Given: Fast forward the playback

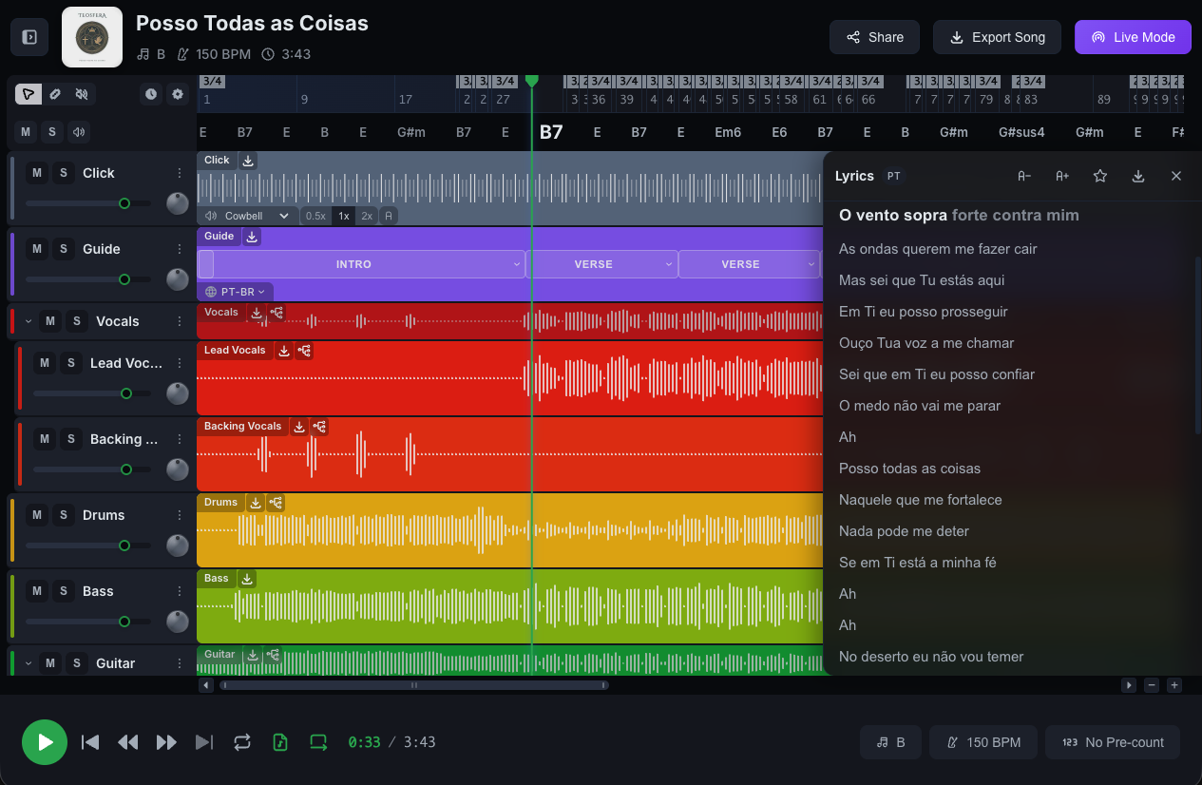Looking at the screenshot, I should click(x=166, y=742).
